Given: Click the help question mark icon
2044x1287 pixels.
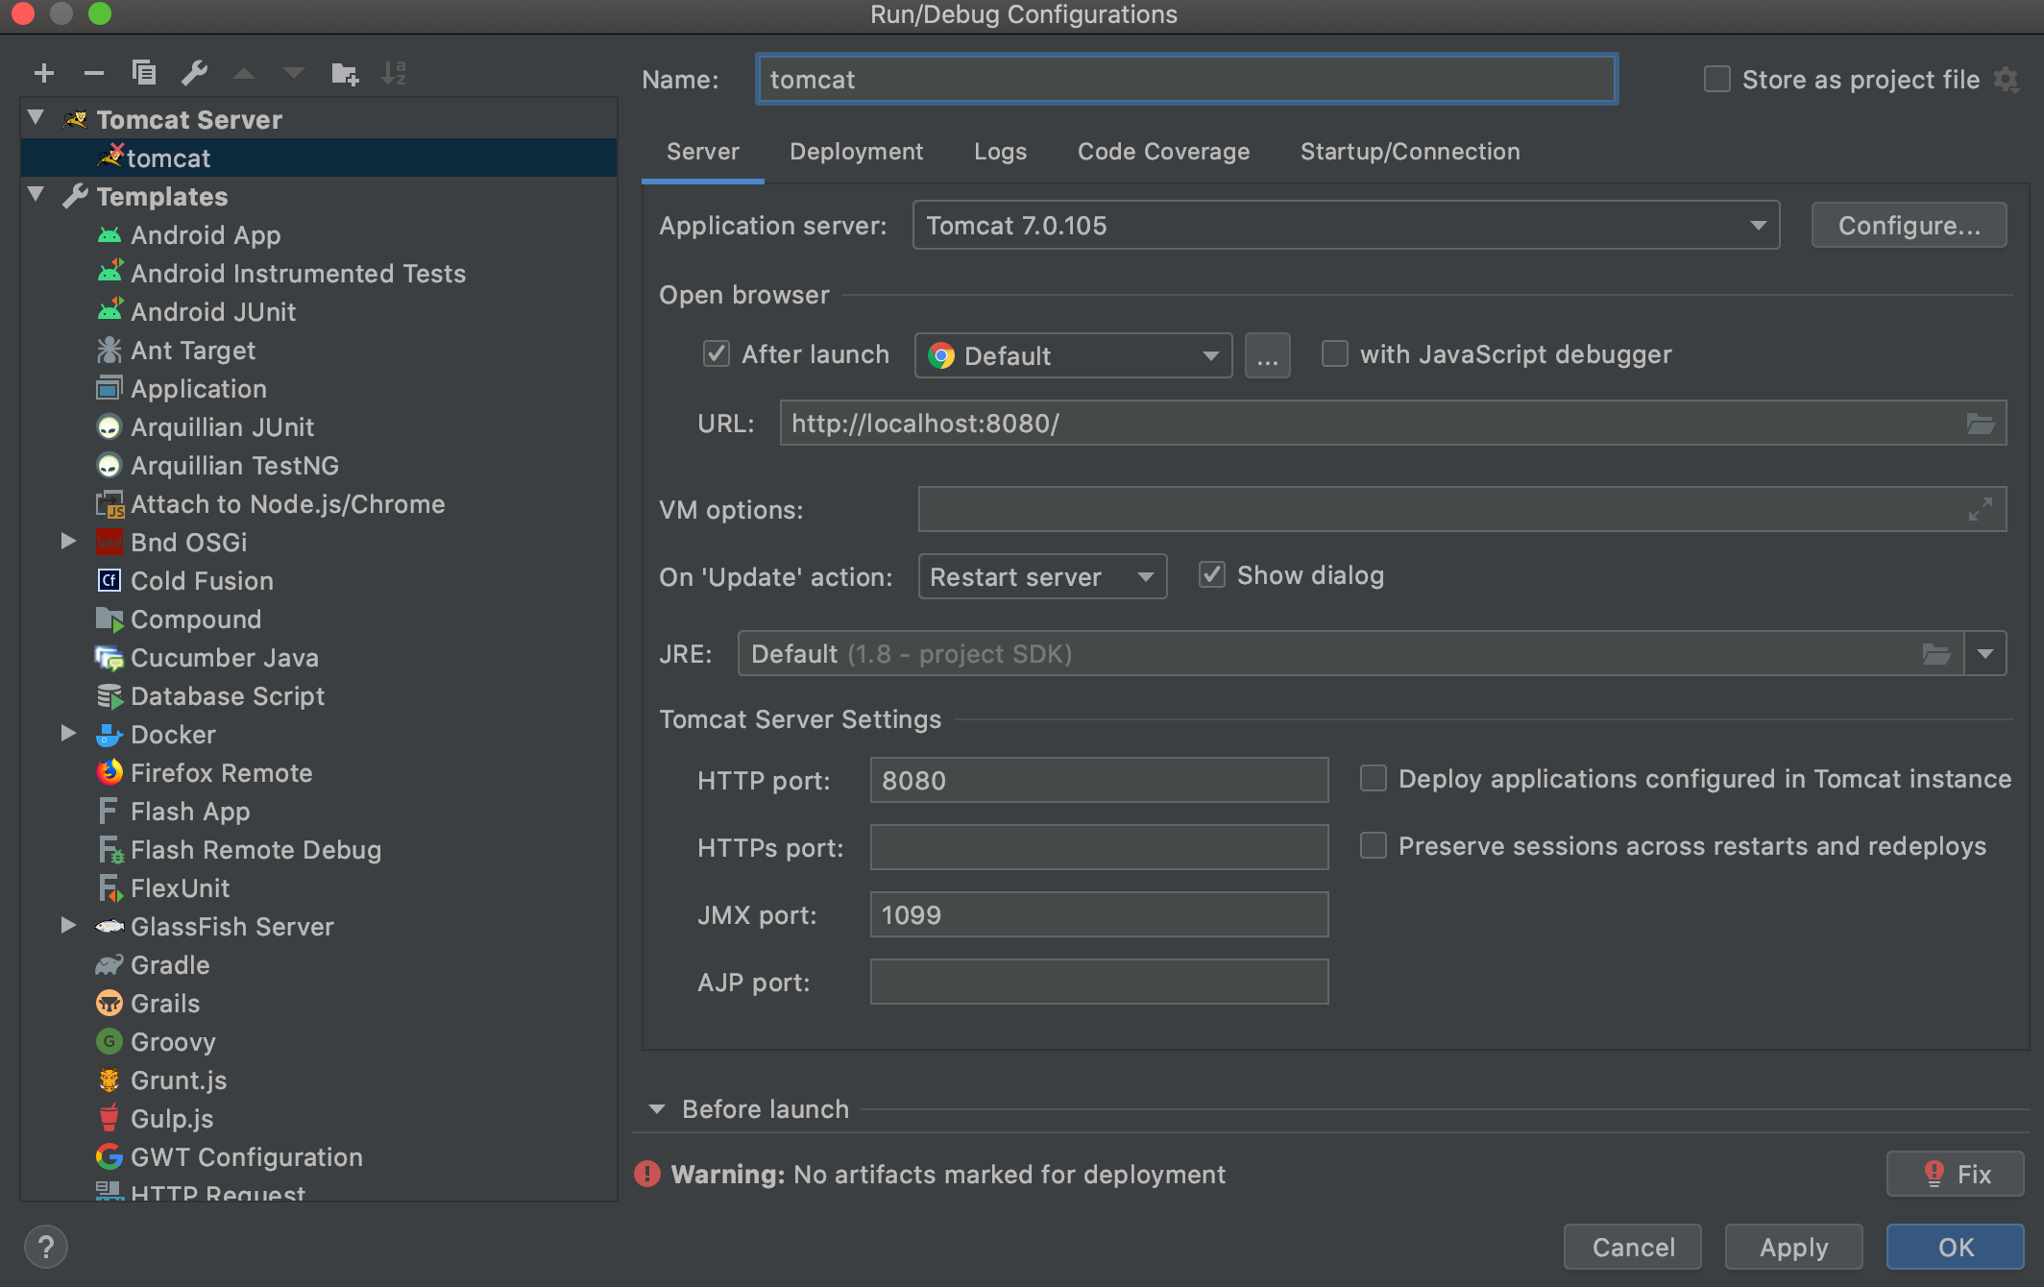Looking at the screenshot, I should click(x=45, y=1247).
